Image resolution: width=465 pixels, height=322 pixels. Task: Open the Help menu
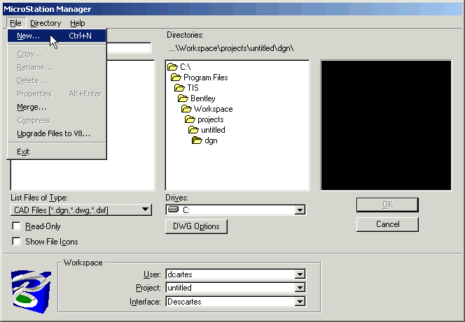click(x=78, y=23)
